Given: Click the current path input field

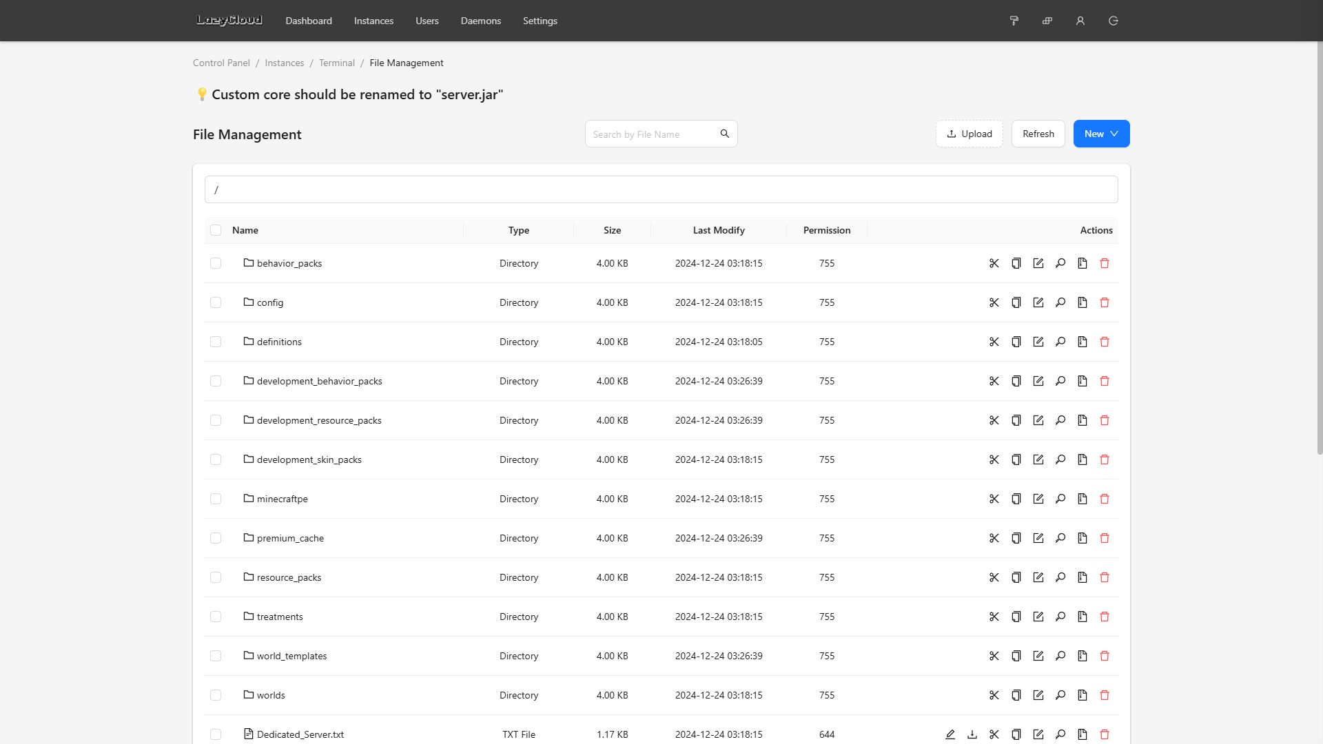Looking at the screenshot, I should point(661,189).
